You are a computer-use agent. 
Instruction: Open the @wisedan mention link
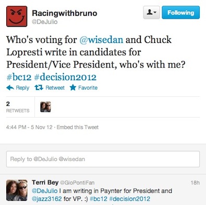tap(101, 40)
